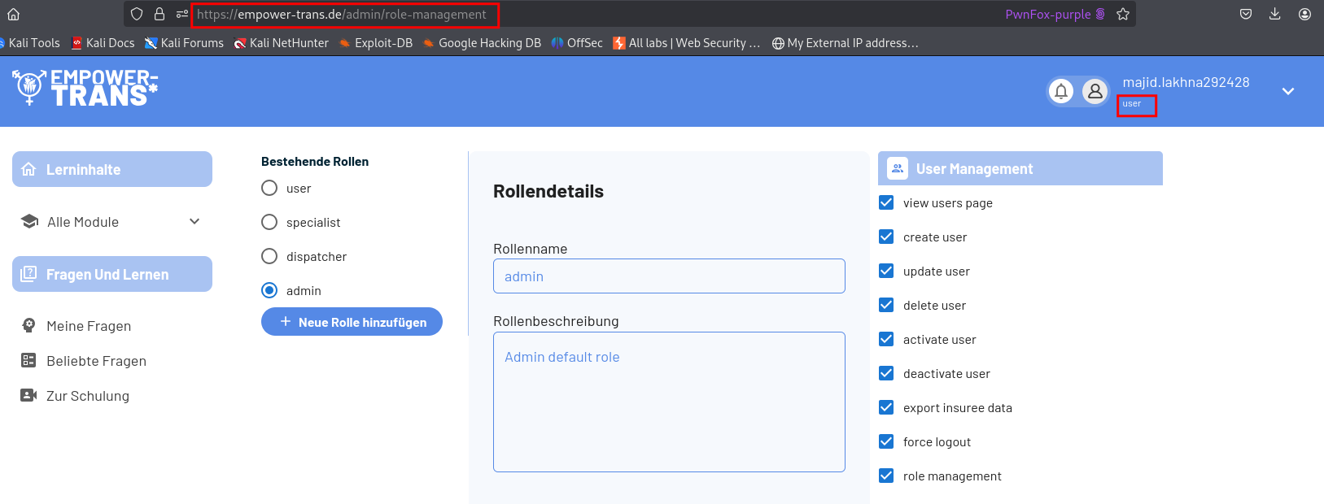The width and height of the screenshot is (1324, 504).
Task: Toggle the deactivate user checkbox
Action: (886, 373)
